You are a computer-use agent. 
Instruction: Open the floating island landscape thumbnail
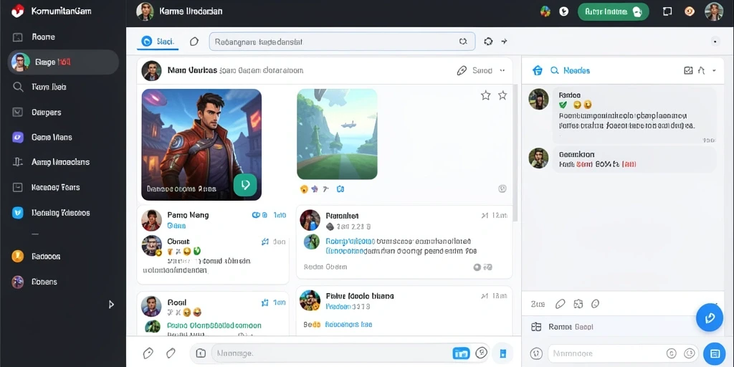click(x=337, y=134)
